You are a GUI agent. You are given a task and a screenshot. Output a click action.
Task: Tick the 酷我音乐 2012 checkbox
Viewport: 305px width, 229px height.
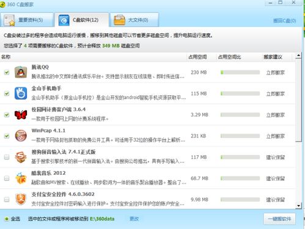(7, 178)
